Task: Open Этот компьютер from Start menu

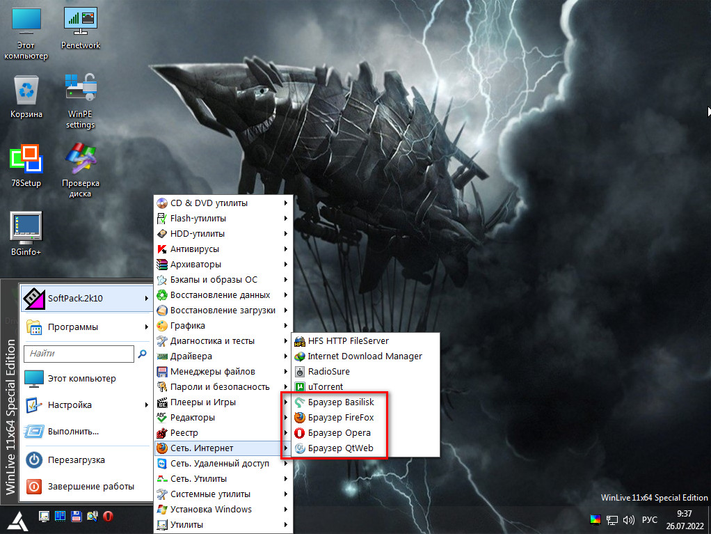Action: [86, 378]
